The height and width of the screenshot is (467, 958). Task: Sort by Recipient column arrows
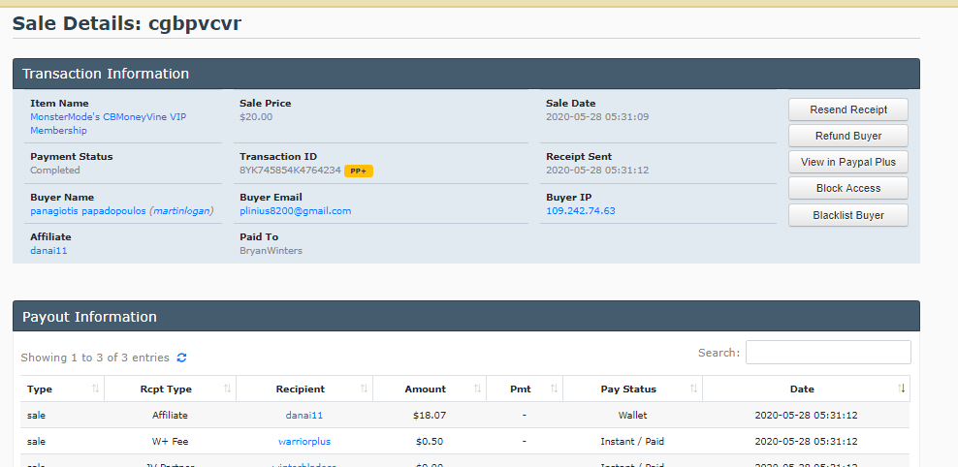(364, 389)
